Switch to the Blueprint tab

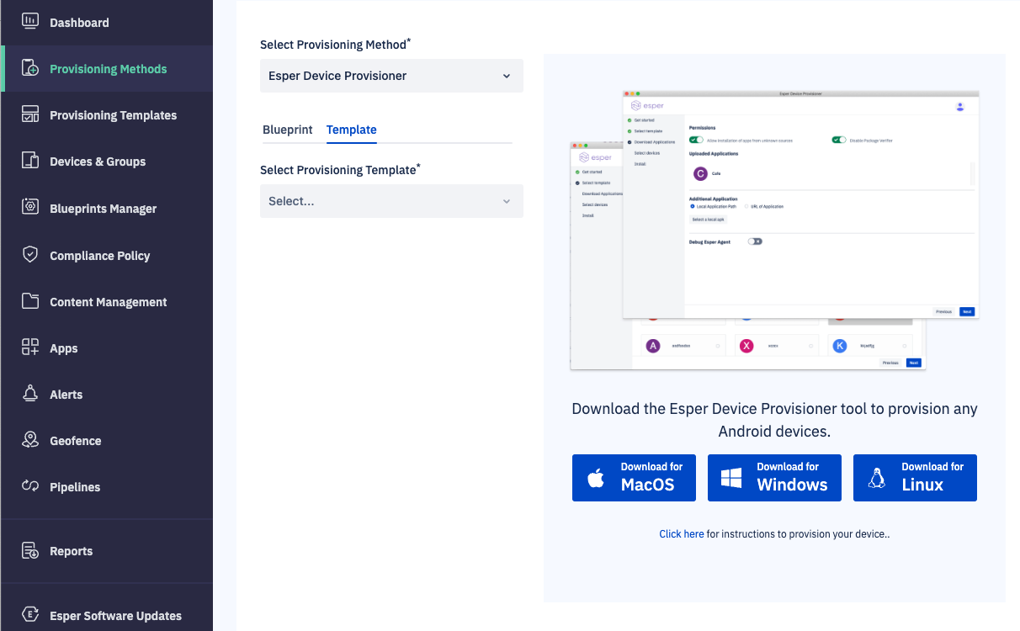coord(288,130)
